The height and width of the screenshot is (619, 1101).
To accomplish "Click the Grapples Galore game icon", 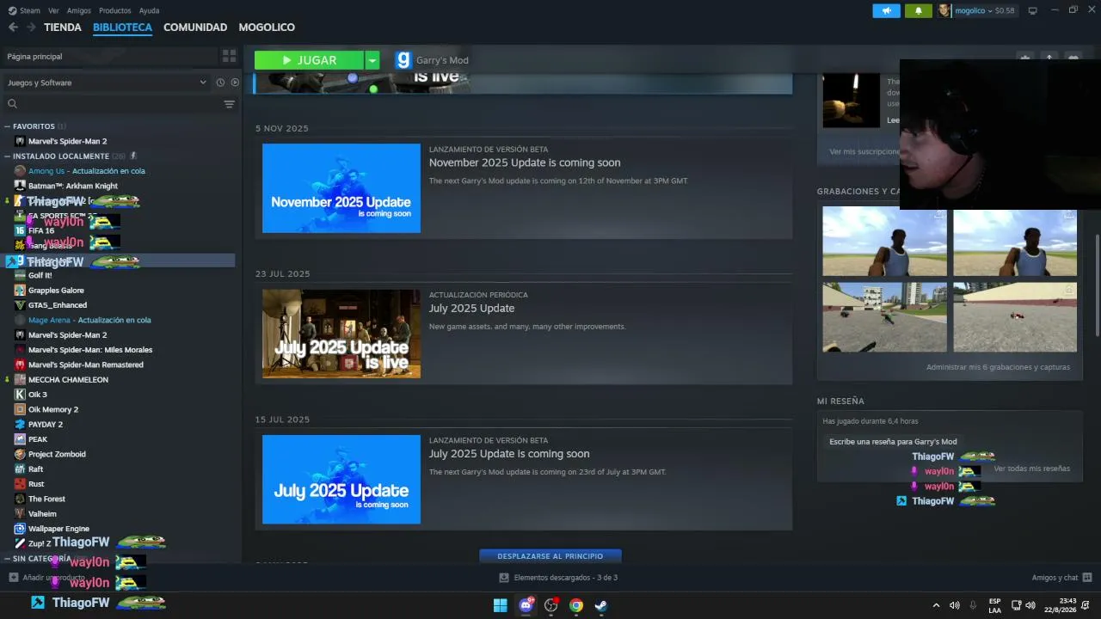I will 21,291.
